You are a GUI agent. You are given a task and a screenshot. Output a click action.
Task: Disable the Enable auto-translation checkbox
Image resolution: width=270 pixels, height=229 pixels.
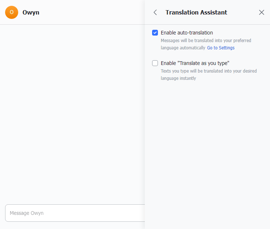(155, 33)
